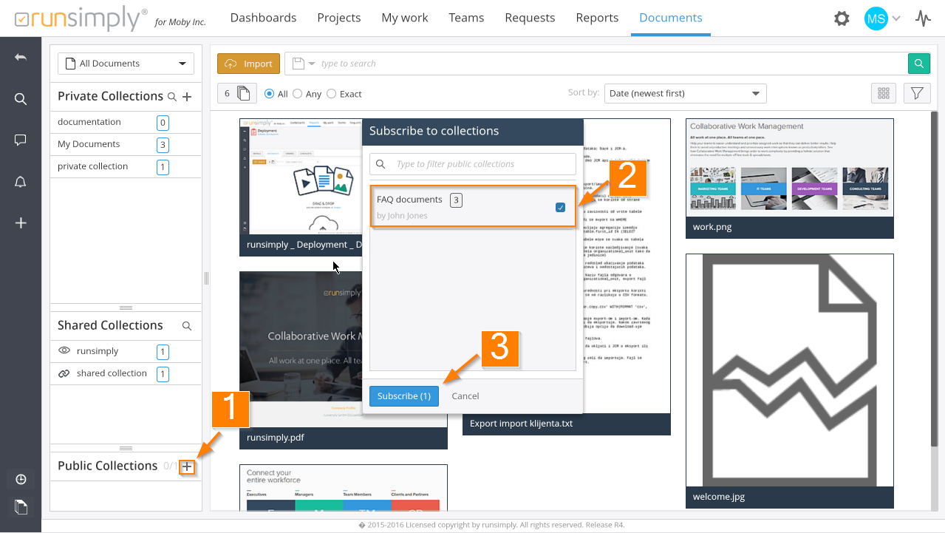
Task: Switch to grid view layout icon
Action: [884, 93]
